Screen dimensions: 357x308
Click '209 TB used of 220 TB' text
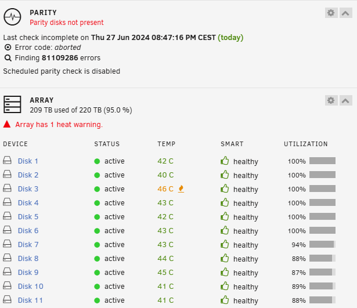66,110
